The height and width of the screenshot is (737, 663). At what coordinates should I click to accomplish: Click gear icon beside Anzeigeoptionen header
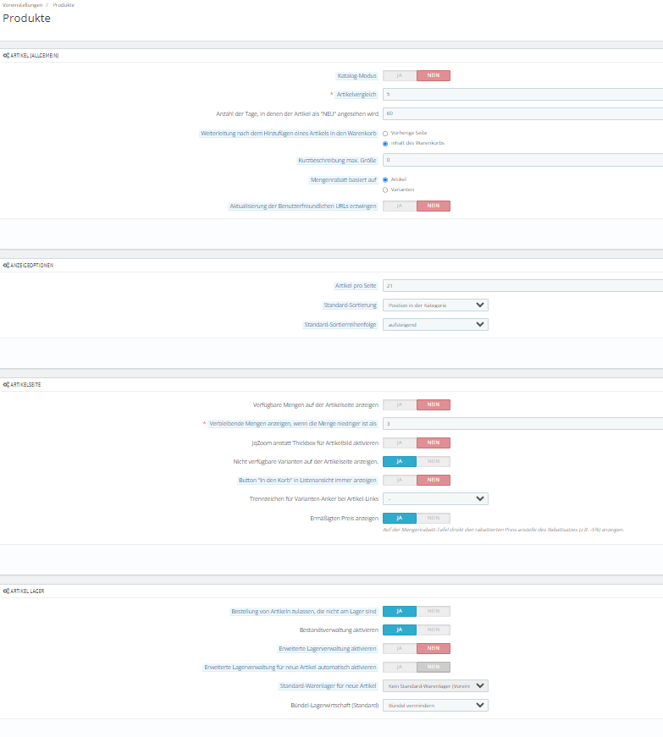pos(6,266)
